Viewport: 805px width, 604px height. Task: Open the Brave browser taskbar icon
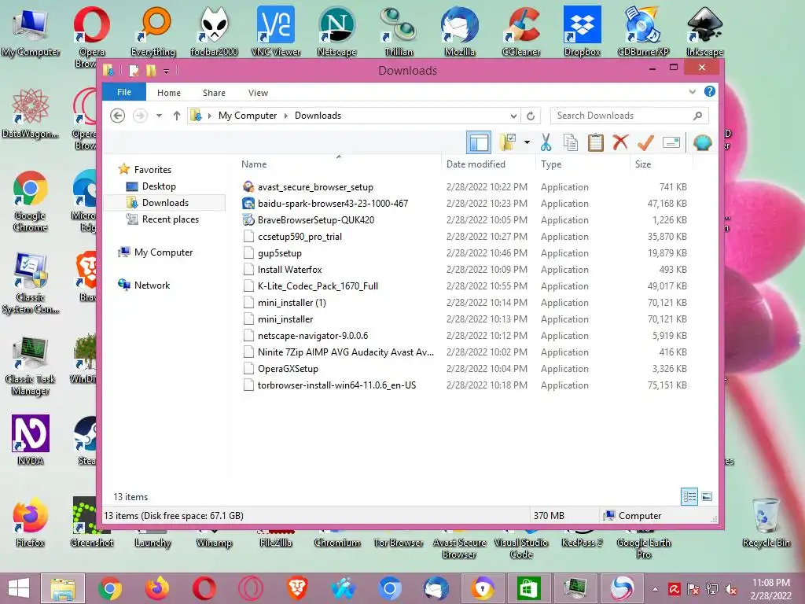296,588
